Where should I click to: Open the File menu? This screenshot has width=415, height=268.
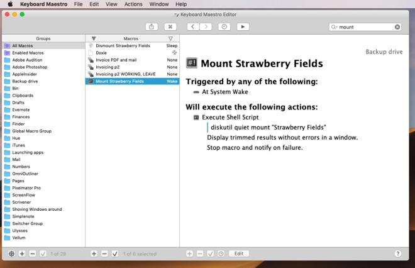[x=78, y=4]
